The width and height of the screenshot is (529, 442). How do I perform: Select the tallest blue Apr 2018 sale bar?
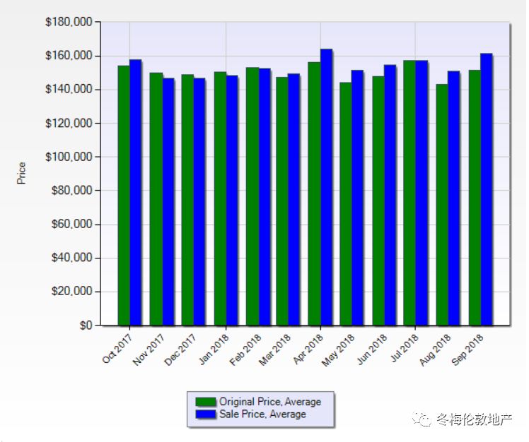pyautogui.click(x=326, y=187)
